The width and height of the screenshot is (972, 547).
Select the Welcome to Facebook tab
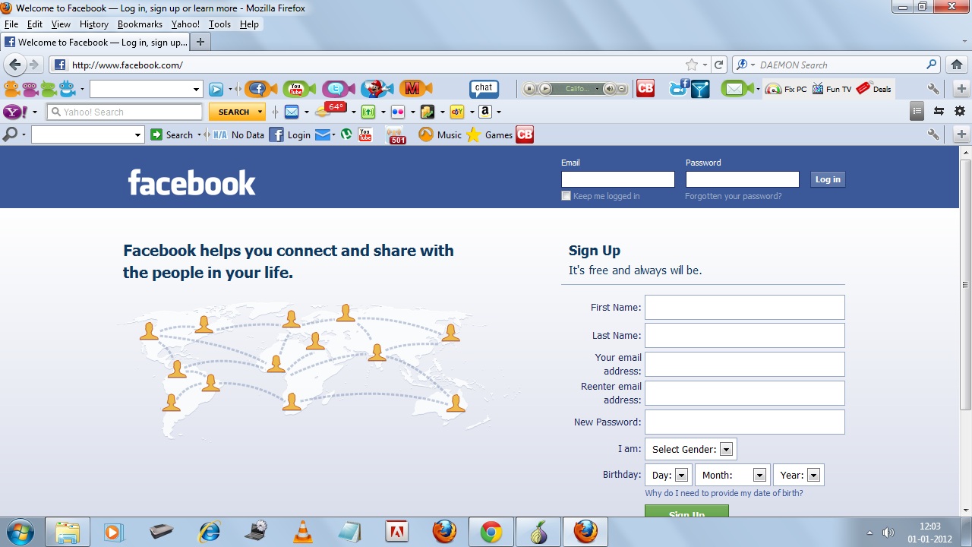(94, 43)
